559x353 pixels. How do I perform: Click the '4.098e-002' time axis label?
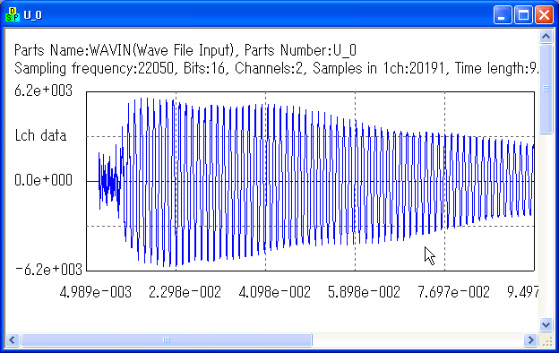coord(274,292)
